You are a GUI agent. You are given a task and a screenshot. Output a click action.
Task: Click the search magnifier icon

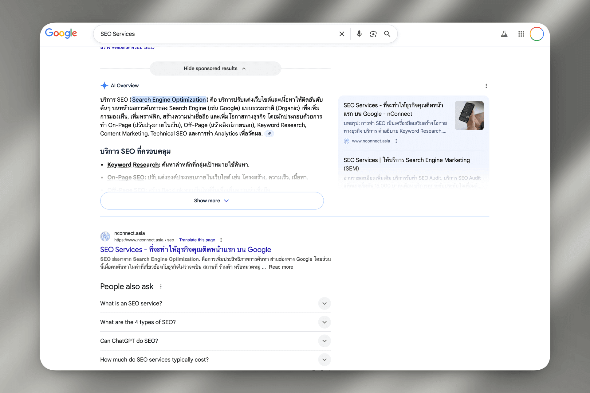tap(387, 34)
